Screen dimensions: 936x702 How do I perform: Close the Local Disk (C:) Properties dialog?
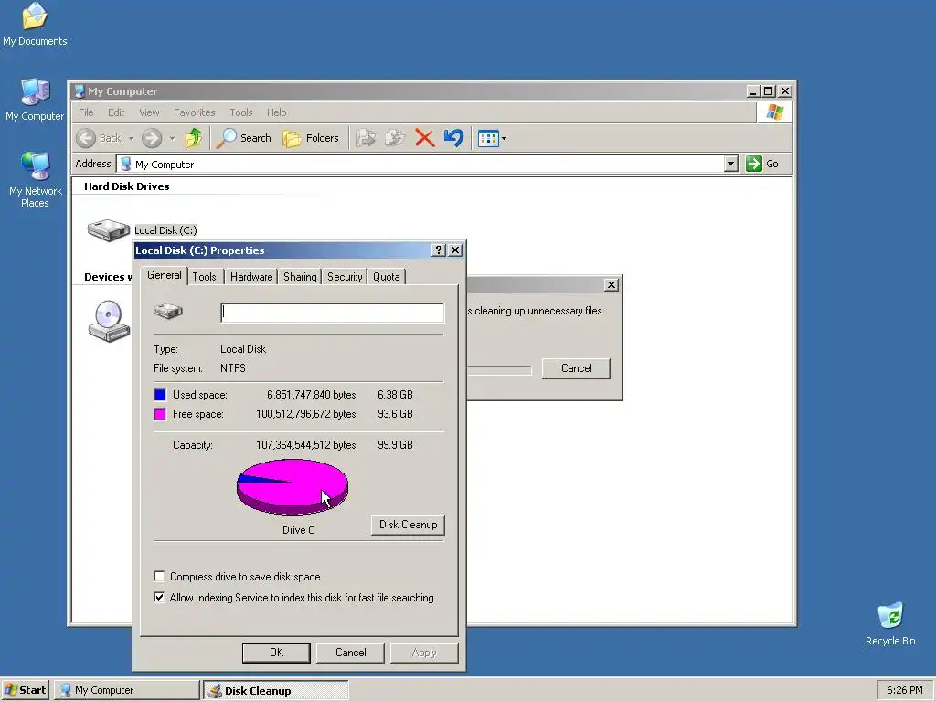click(x=455, y=250)
